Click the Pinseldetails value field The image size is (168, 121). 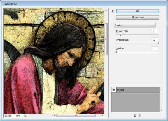click(155, 40)
